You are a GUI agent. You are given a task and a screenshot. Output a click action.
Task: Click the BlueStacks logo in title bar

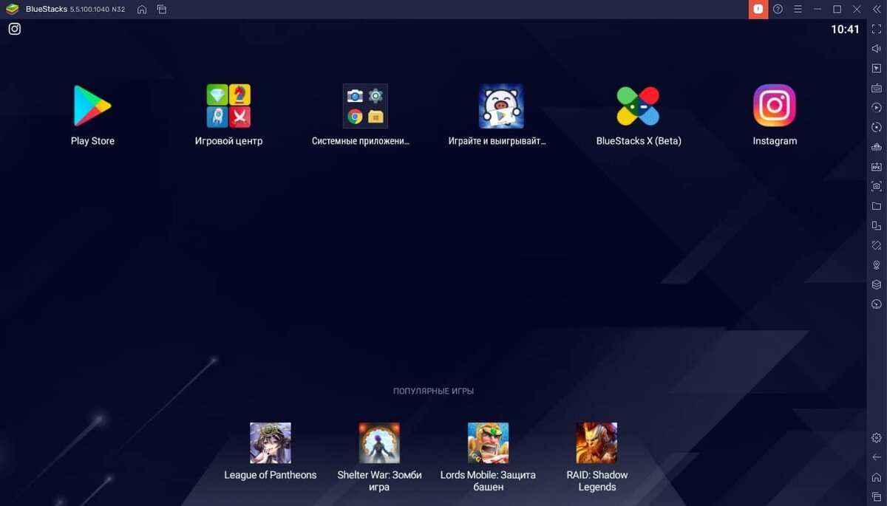(x=12, y=10)
